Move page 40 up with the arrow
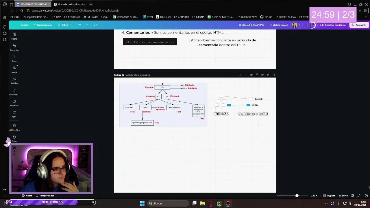 (240, 75)
